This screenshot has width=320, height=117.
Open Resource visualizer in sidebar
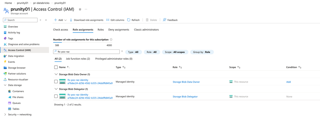[x=18, y=79]
